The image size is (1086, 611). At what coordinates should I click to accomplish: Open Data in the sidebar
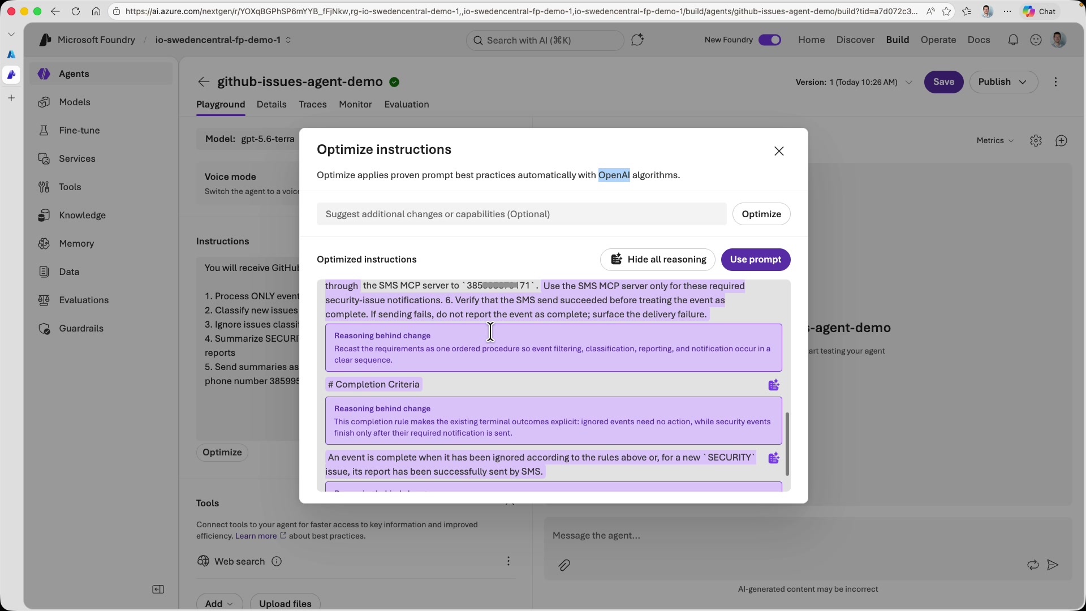click(x=101, y=272)
